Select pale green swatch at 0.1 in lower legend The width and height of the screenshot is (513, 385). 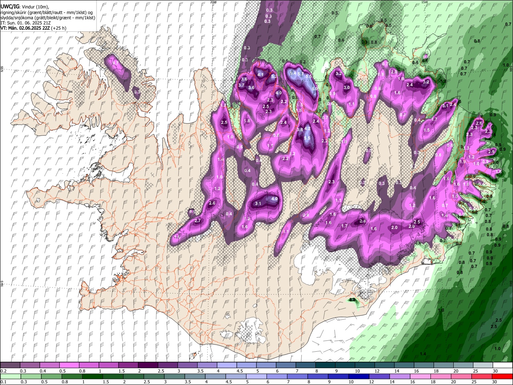coord(11,376)
